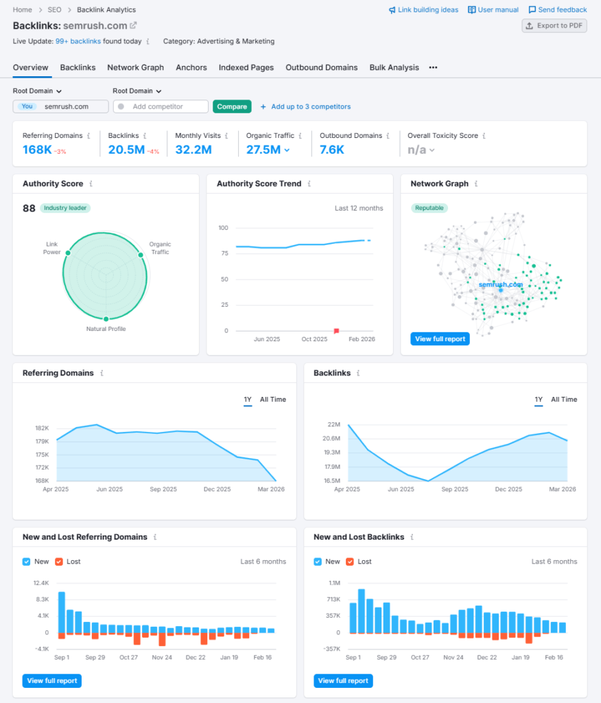Open Root Domain dropdown above semrush.com field

tap(37, 91)
